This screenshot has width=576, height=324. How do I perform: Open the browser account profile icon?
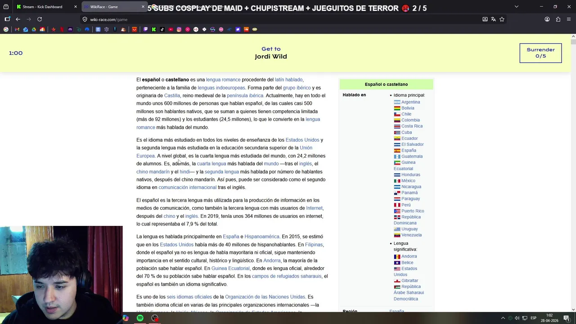click(x=547, y=19)
